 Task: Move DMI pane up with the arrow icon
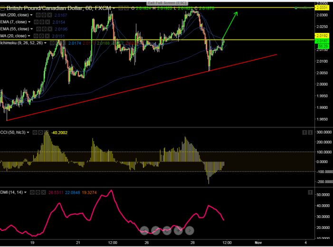pyautogui.click(x=310, y=192)
